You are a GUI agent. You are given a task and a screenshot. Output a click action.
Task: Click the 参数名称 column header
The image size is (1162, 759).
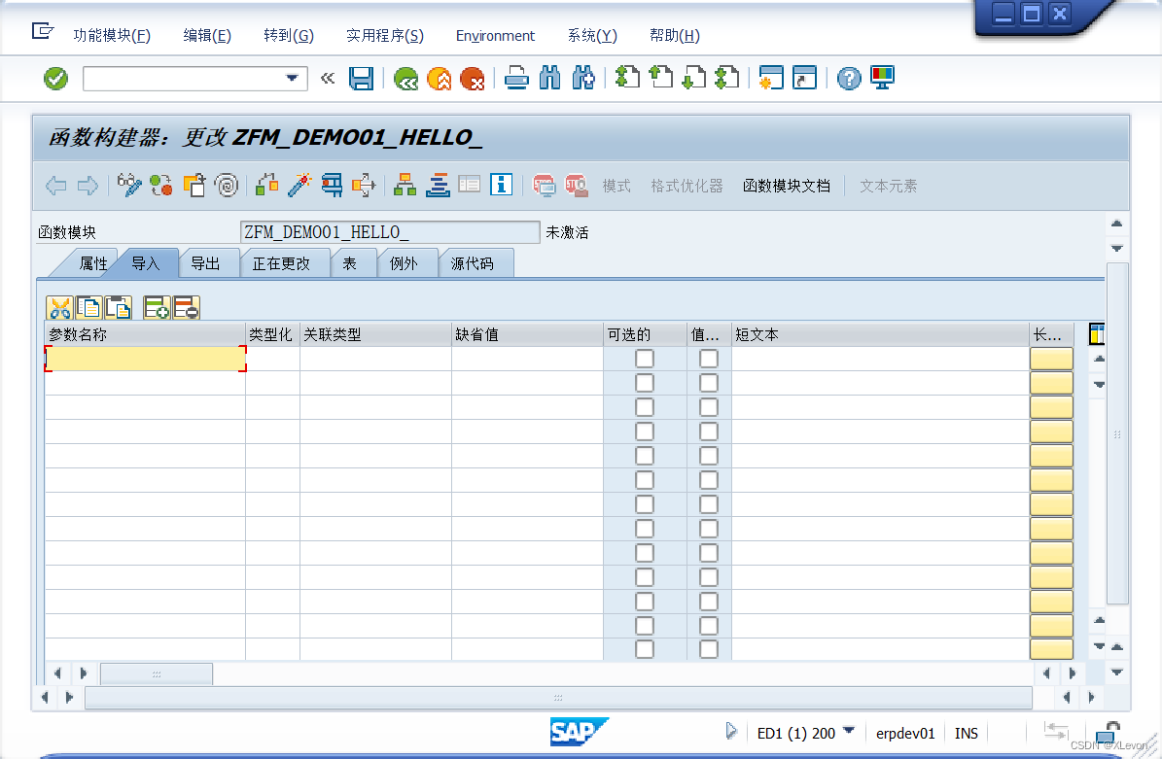point(145,334)
